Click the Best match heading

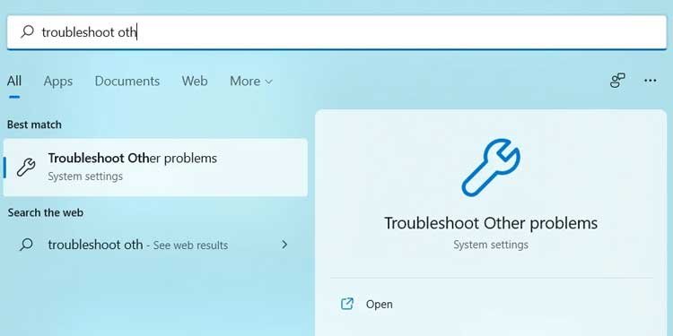pos(34,125)
